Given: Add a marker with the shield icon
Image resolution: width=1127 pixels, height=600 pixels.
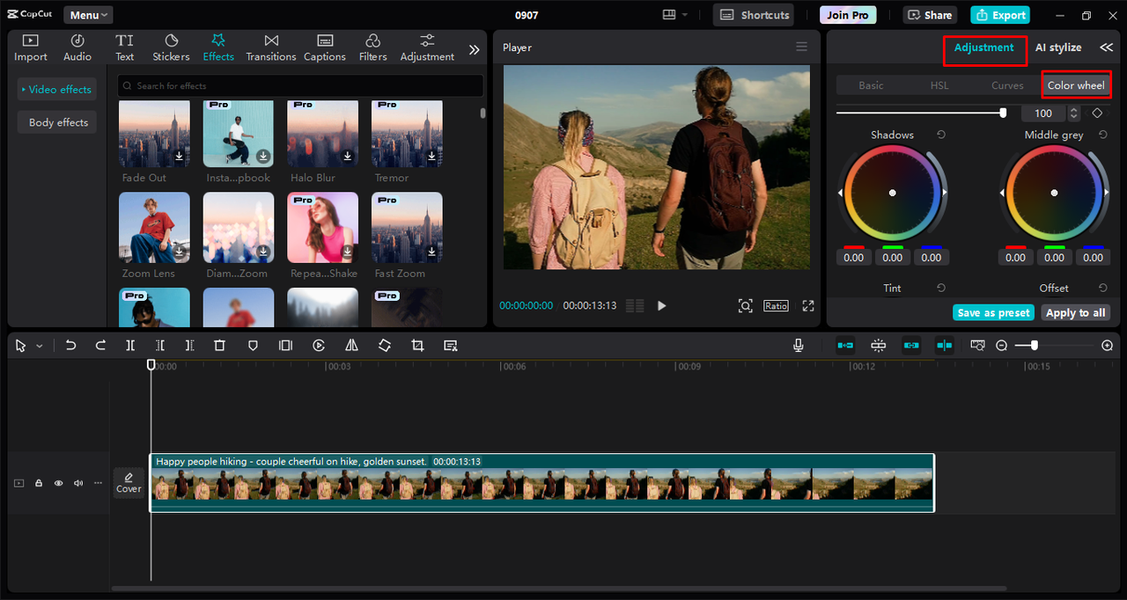Looking at the screenshot, I should click(253, 346).
